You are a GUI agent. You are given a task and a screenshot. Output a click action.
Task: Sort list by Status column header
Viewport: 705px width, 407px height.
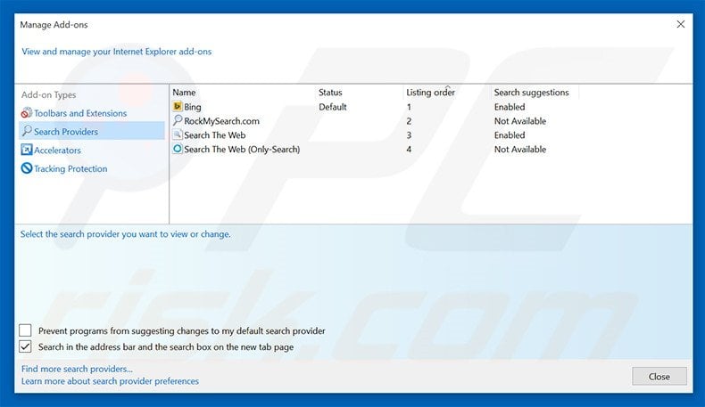[330, 93]
